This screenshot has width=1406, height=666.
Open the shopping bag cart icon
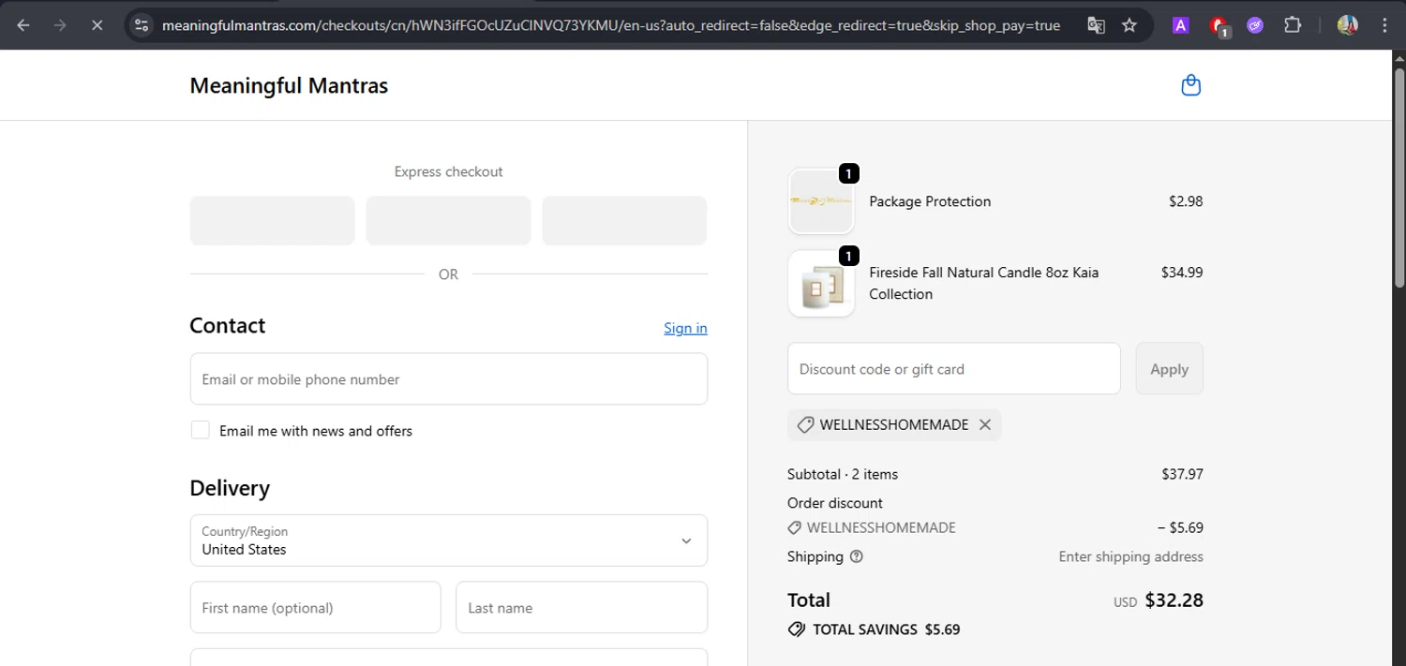click(1190, 85)
